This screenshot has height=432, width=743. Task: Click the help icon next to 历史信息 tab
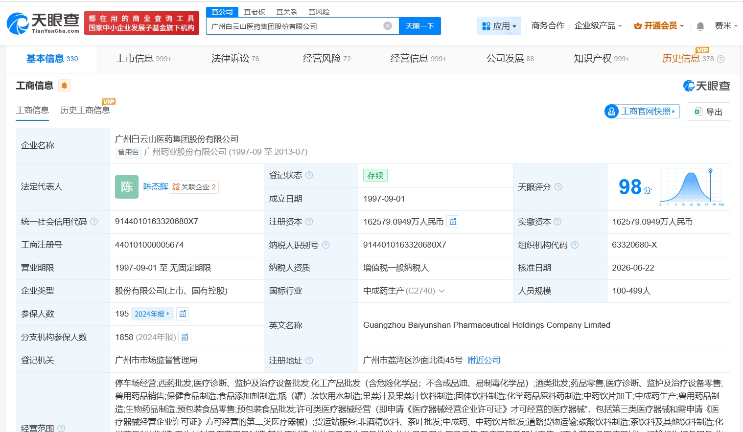[x=720, y=59]
